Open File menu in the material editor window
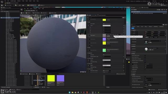 25,9
